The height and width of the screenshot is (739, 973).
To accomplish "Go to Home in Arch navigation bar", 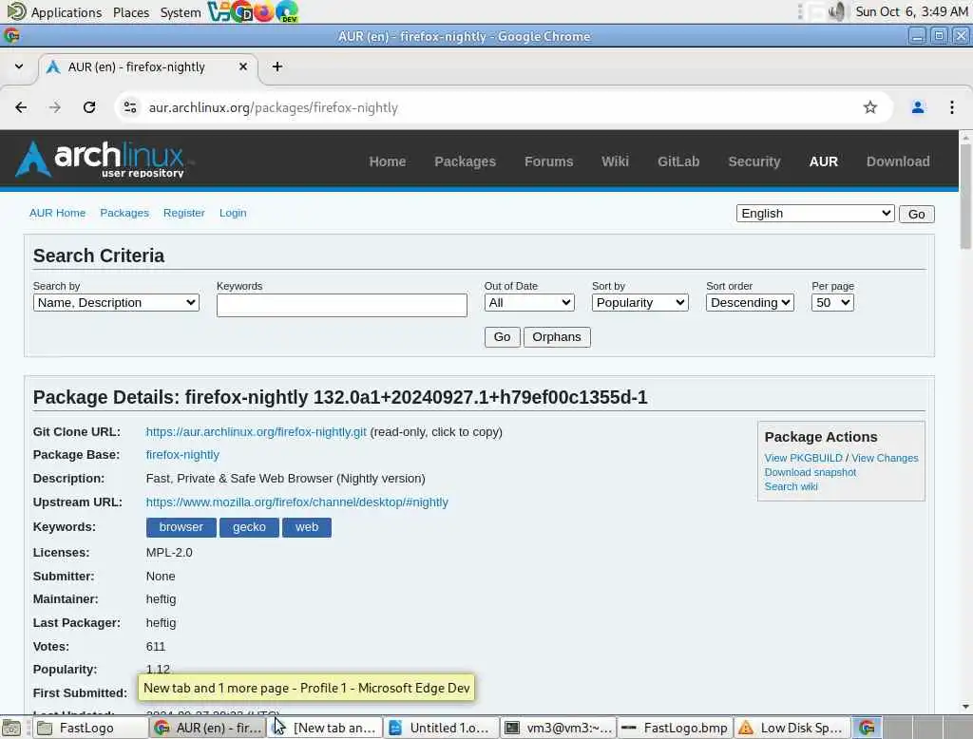I will coord(388,161).
